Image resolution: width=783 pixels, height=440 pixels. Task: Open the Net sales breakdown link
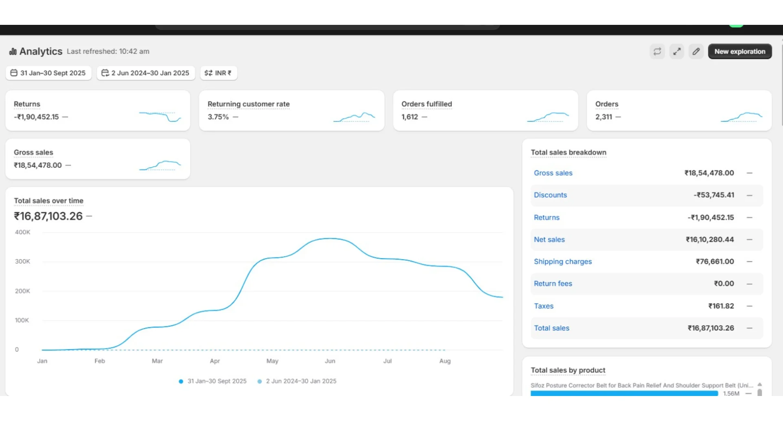(x=549, y=240)
